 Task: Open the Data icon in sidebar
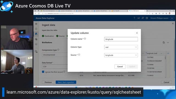(x=36, y=34)
